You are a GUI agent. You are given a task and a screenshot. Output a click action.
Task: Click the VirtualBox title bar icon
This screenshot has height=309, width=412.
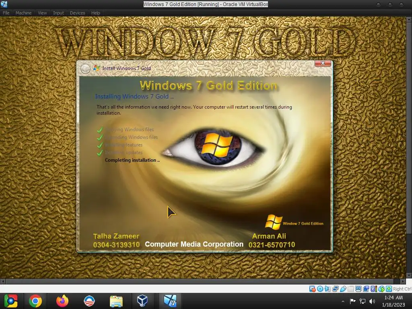(x=4, y=4)
